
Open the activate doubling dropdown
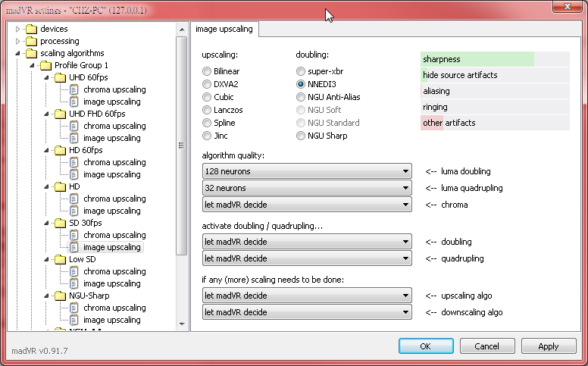(307, 242)
